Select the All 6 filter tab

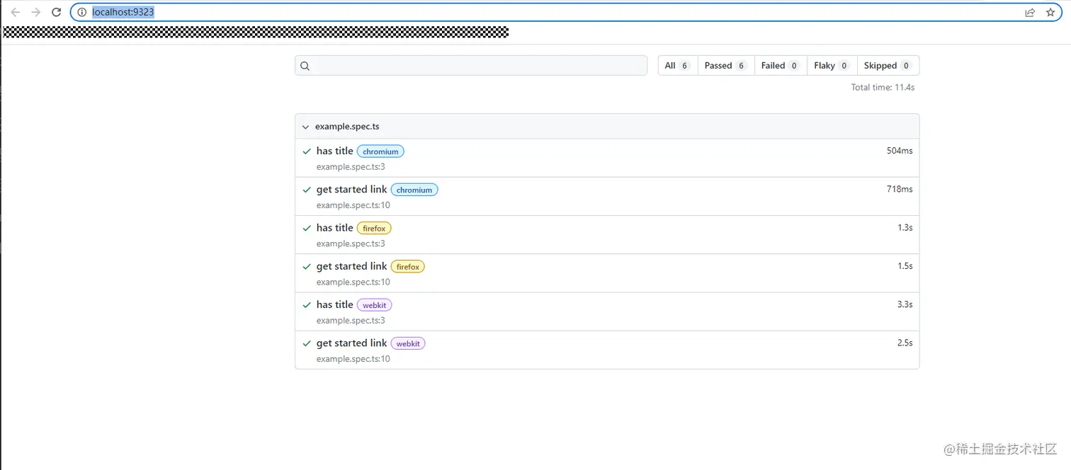678,65
